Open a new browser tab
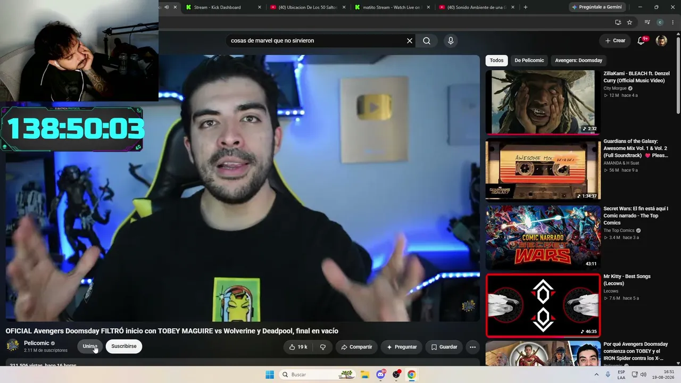Screen dimensions: 681x383 pyautogui.click(x=526, y=7)
